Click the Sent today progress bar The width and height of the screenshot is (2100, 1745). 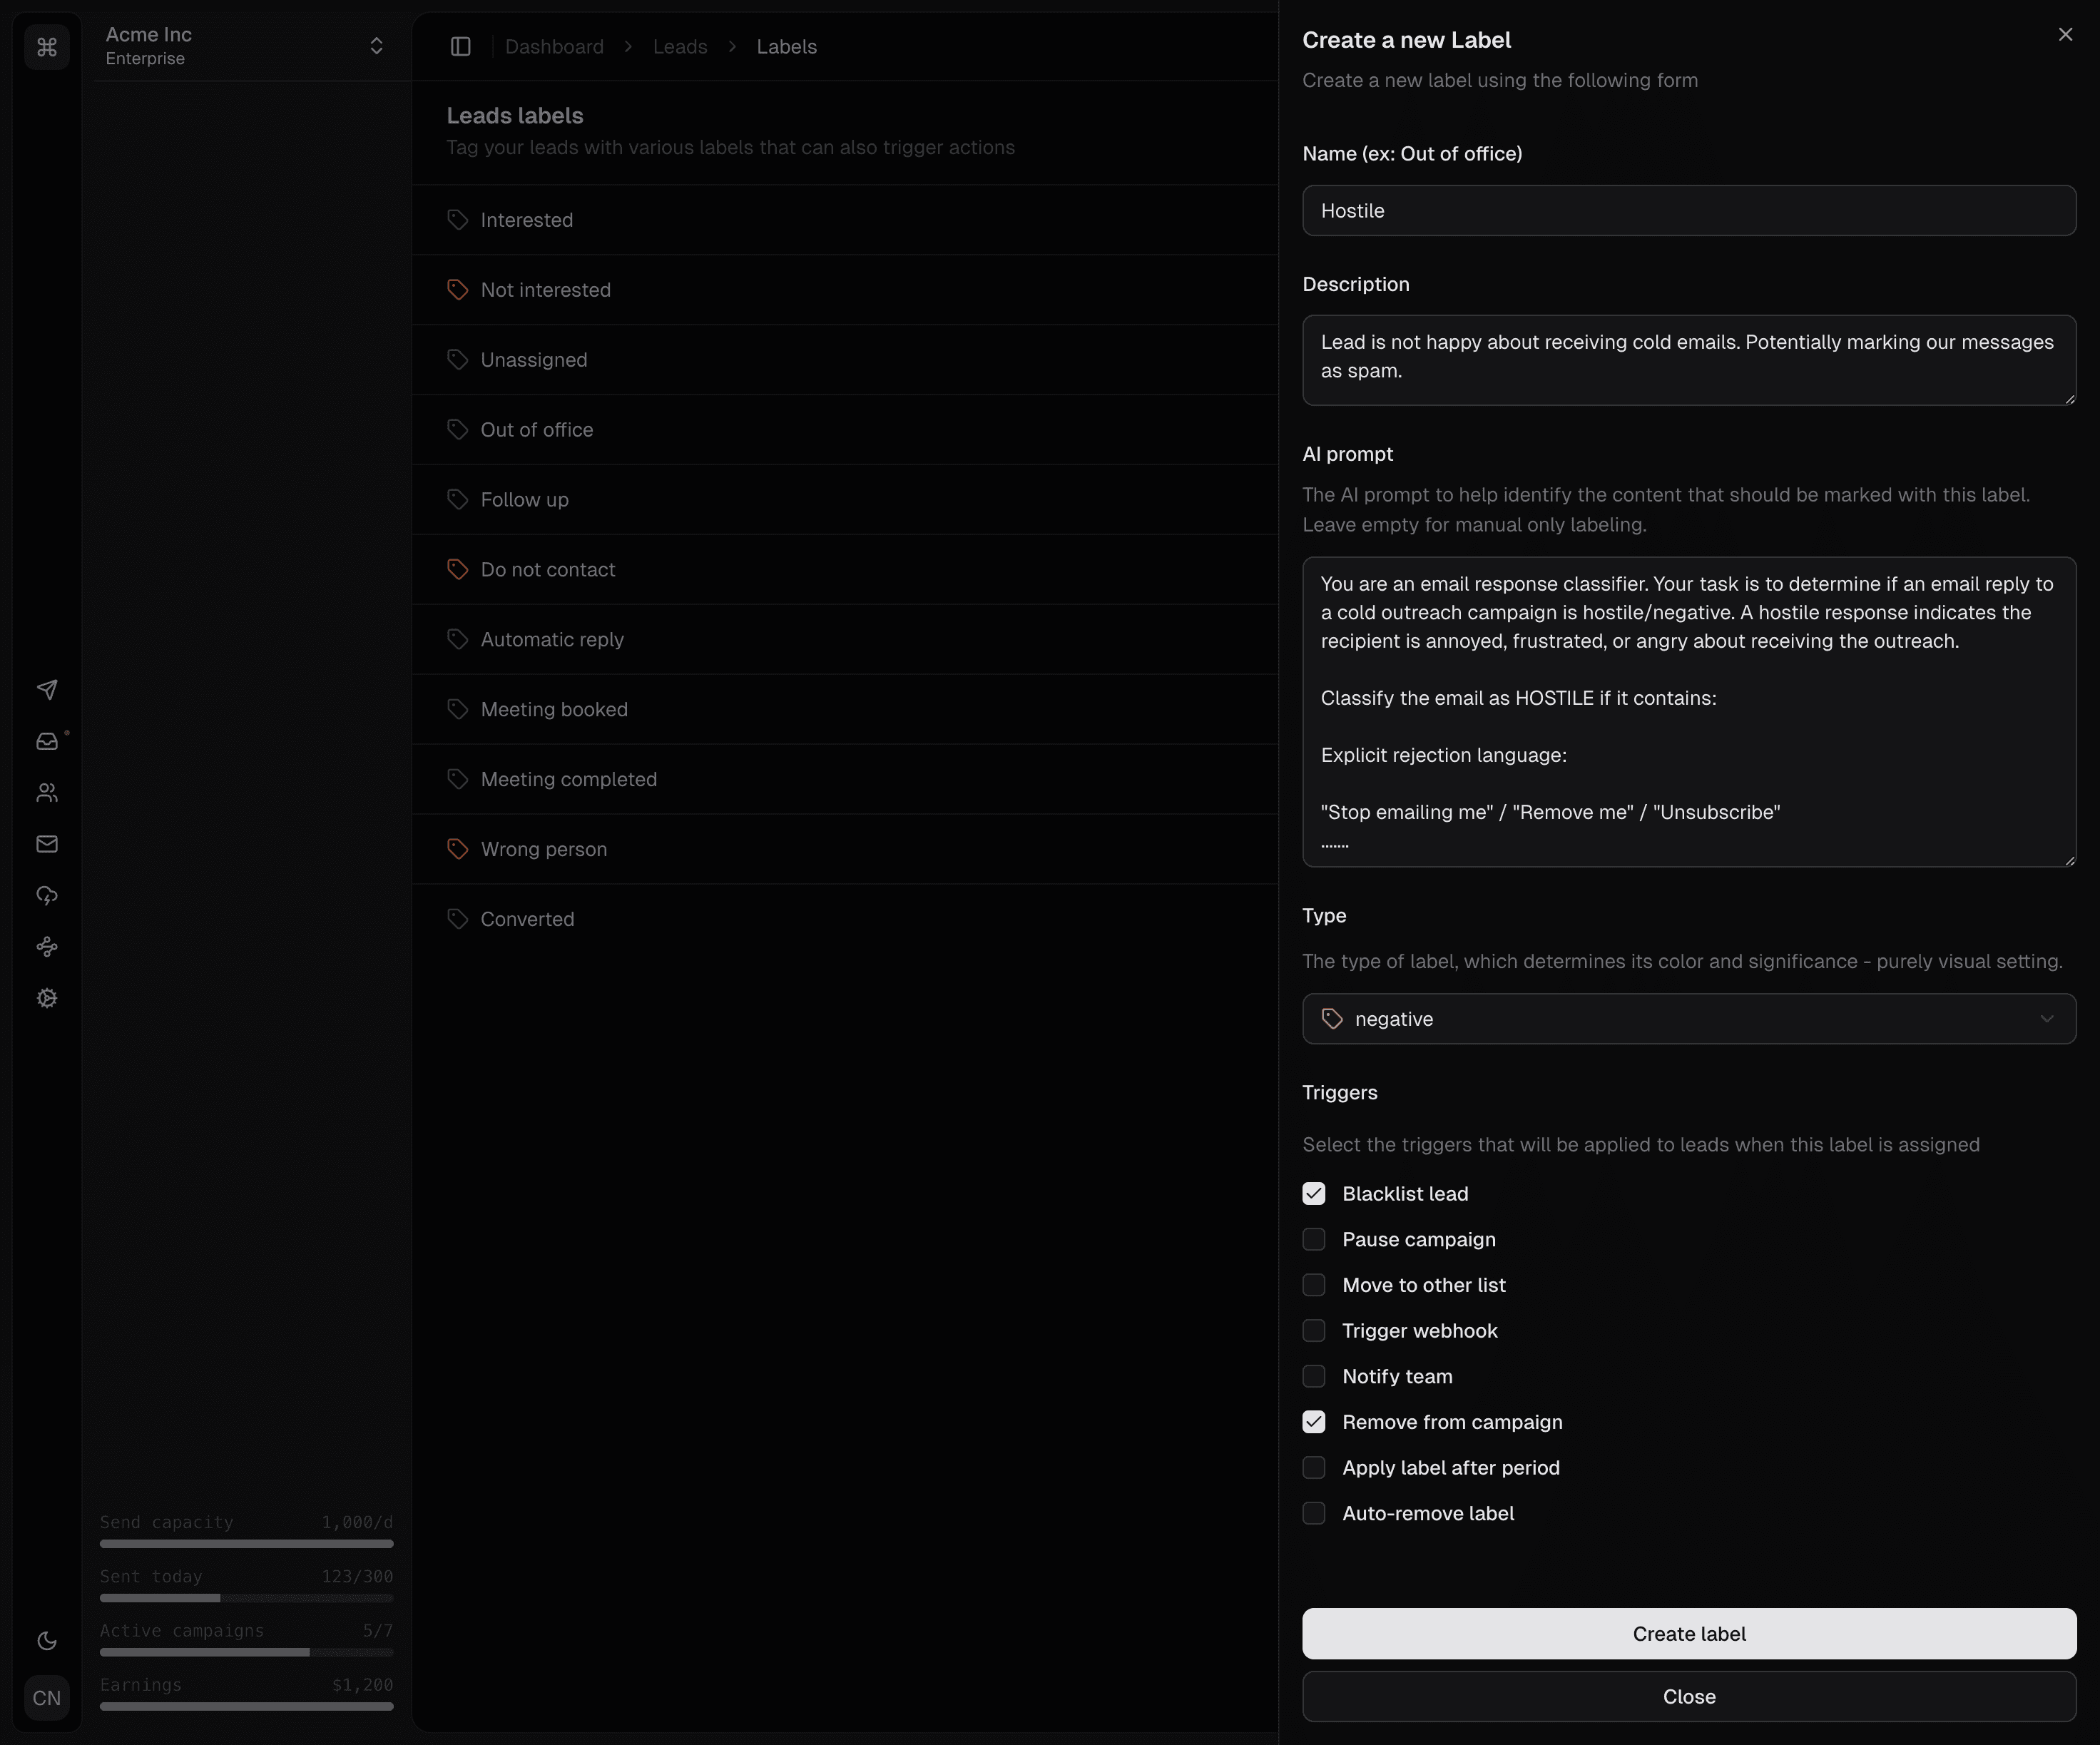pos(246,1598)
